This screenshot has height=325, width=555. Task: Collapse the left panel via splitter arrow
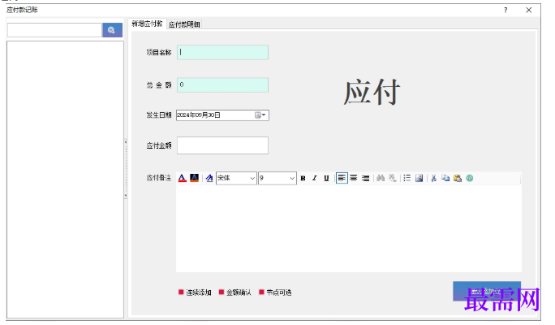pos(126,142)
